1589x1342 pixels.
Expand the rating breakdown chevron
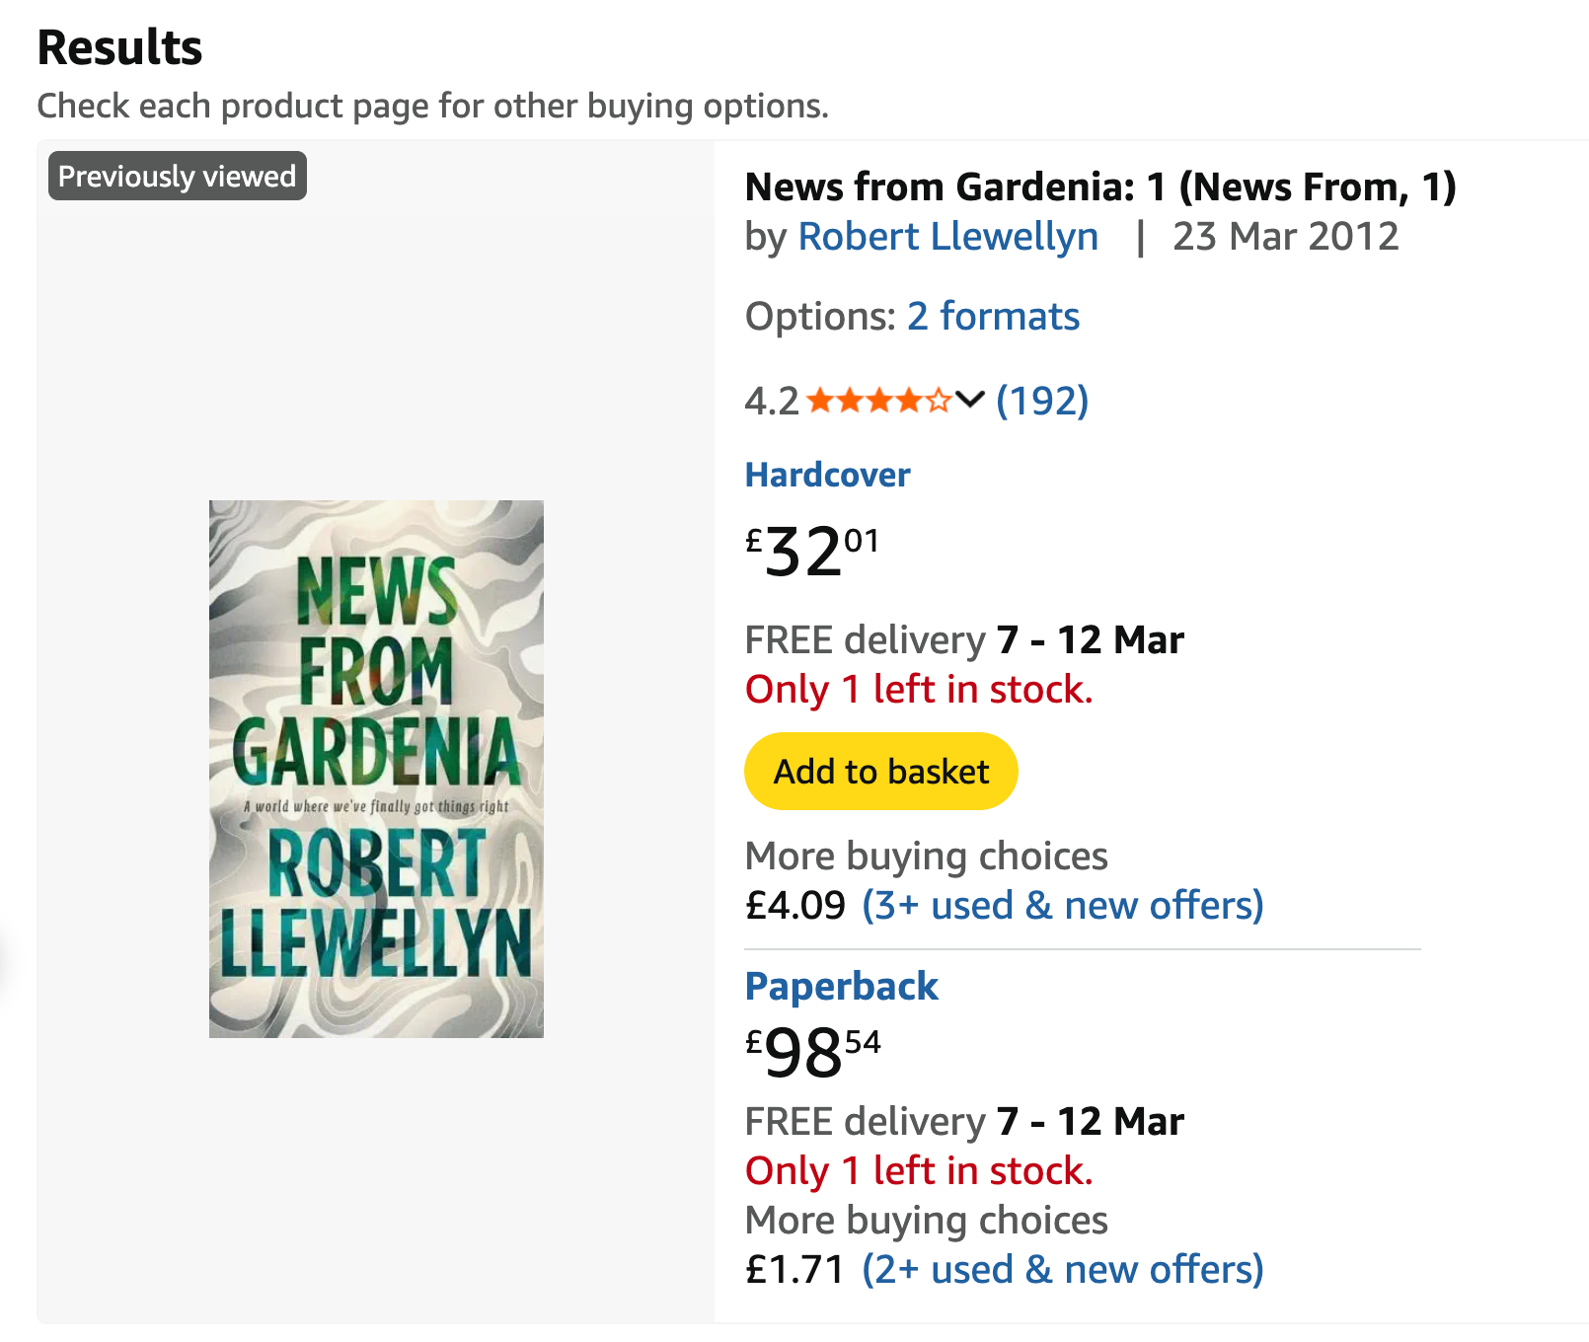970,400
